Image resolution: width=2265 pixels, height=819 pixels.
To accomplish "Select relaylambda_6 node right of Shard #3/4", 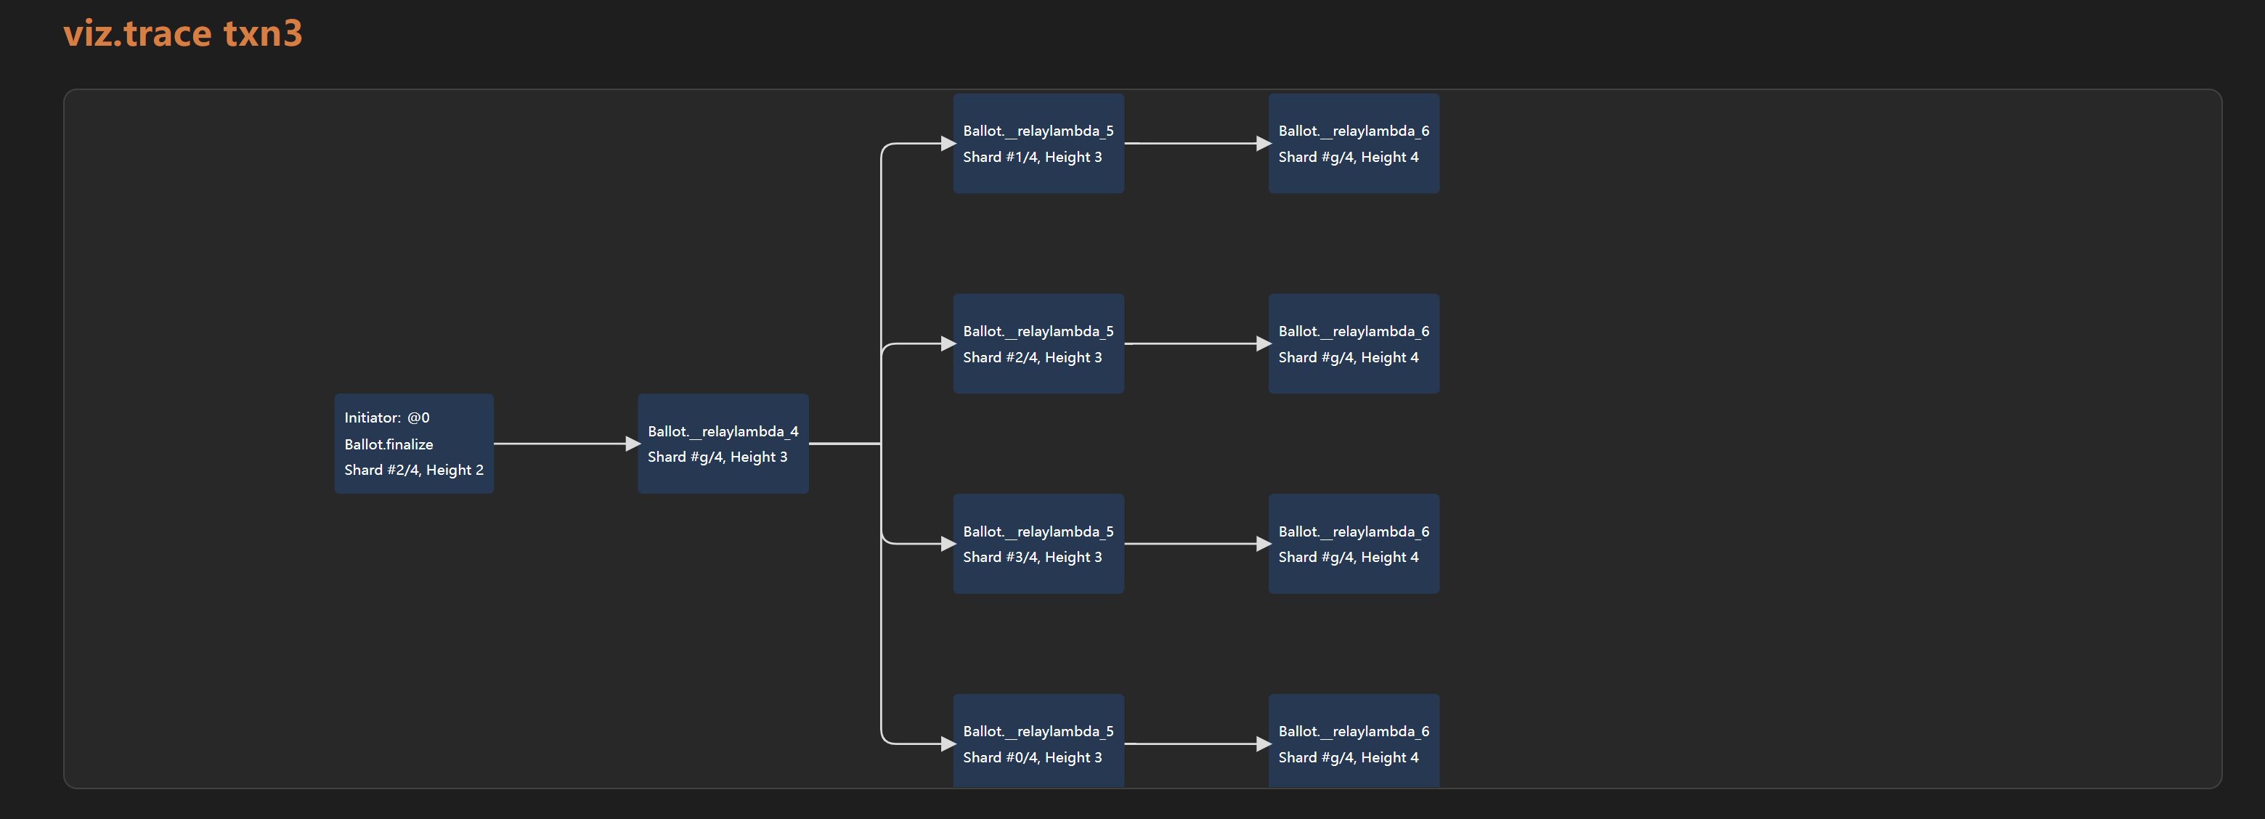I will click(x=1354, y=544).
